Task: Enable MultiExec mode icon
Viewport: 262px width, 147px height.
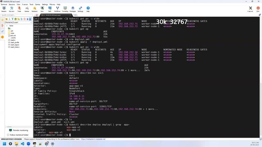Action: point(57,9)
